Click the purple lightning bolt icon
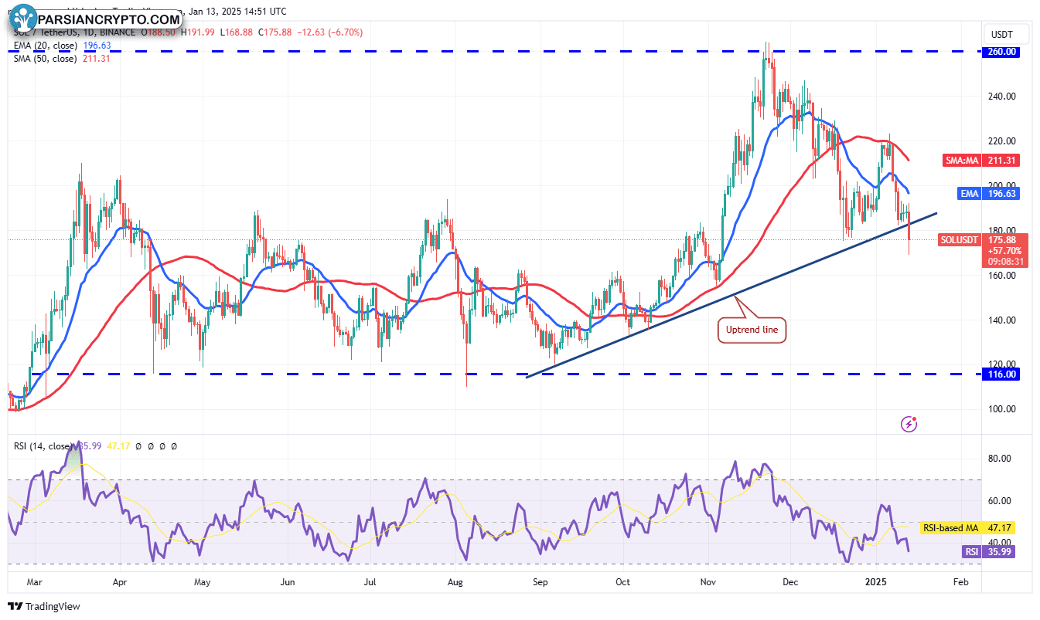 [x=909, y=424]
